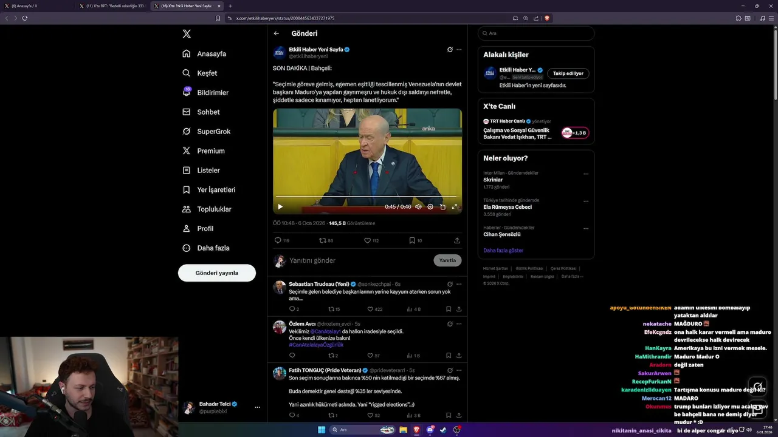778x437 pixels.
Task: Click the @CanAtalay1 mention link
Action: click(325, 331)
